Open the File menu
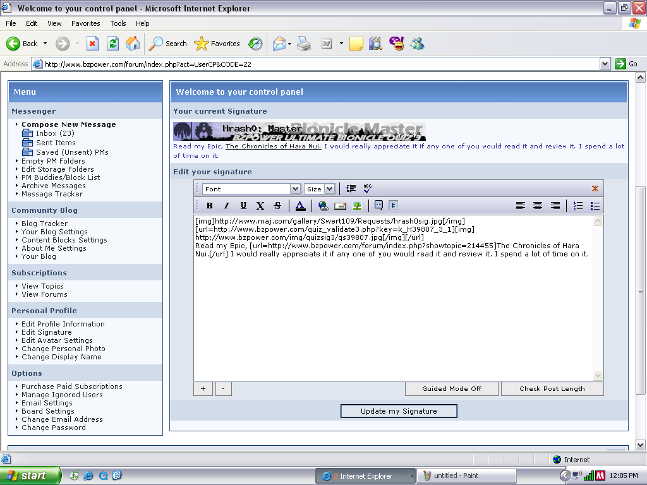The width and height of the screenshot is (647, 485). pyautogui.click(x=11, y=23)
